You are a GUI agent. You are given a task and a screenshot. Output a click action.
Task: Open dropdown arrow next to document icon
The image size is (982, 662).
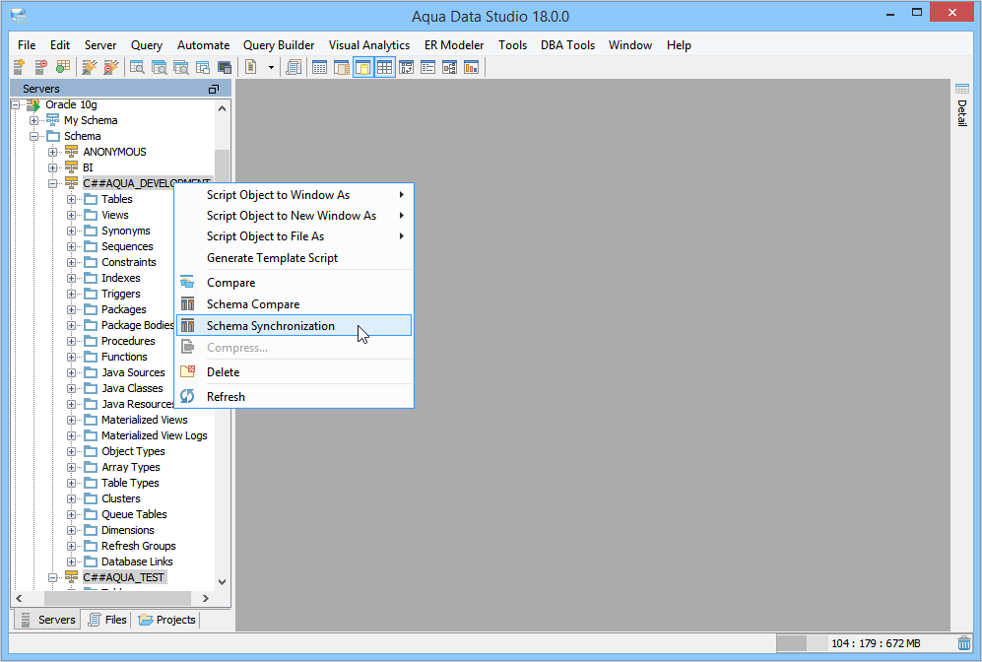(x=271, y=67)
